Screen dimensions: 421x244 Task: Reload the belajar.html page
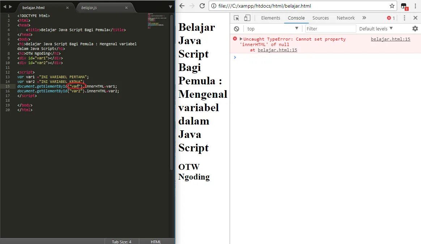pyautogui.click(x=202, y=6)
